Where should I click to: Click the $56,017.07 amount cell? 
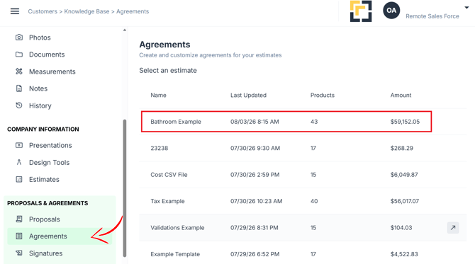405,201
